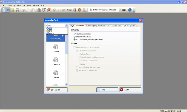Open the recorder drive dropdown arrow
Viewport: 187px width, 112px height.
pos(120,10)
